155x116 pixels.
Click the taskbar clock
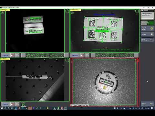147,108
